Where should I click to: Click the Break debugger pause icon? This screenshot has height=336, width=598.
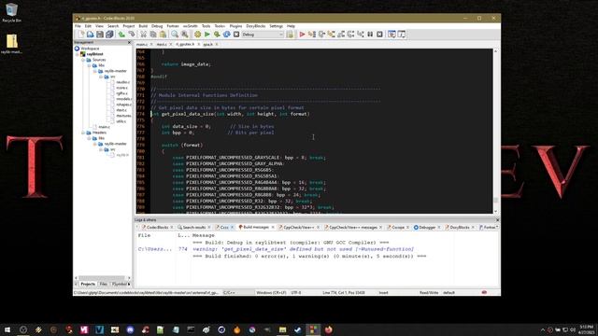click(370, 35)
